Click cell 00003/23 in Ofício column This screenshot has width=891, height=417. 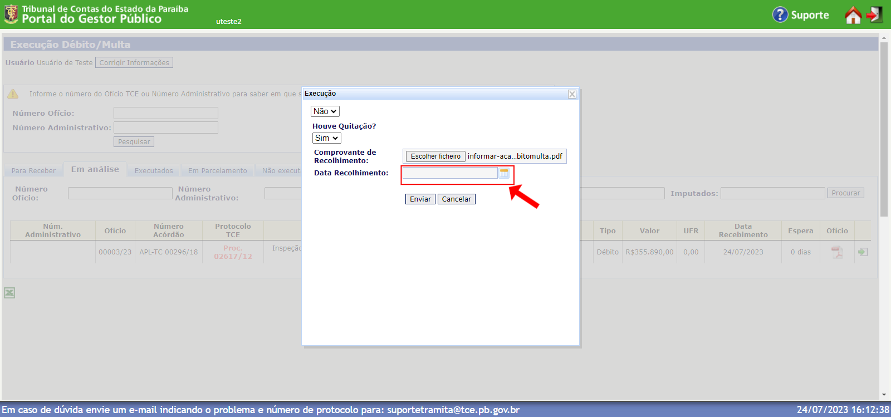pos(115,252)
